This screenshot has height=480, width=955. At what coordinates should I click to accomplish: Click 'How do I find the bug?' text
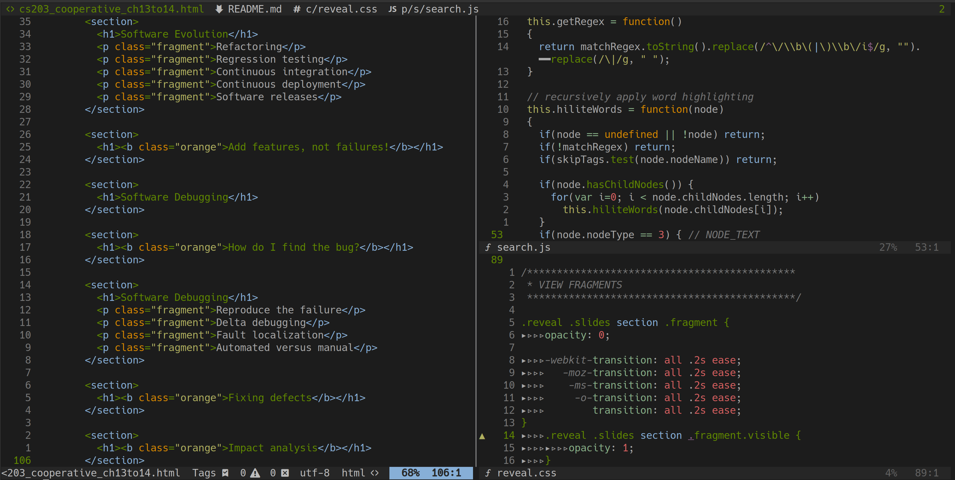294,247
